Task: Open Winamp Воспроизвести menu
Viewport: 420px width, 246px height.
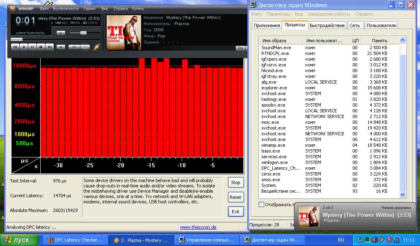Action: [66, 9]
